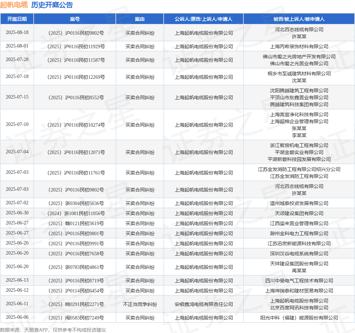Click plaintiff 安徽鑫鸿电缆有限责任公司
355x333 pixels.
[204, 305]
